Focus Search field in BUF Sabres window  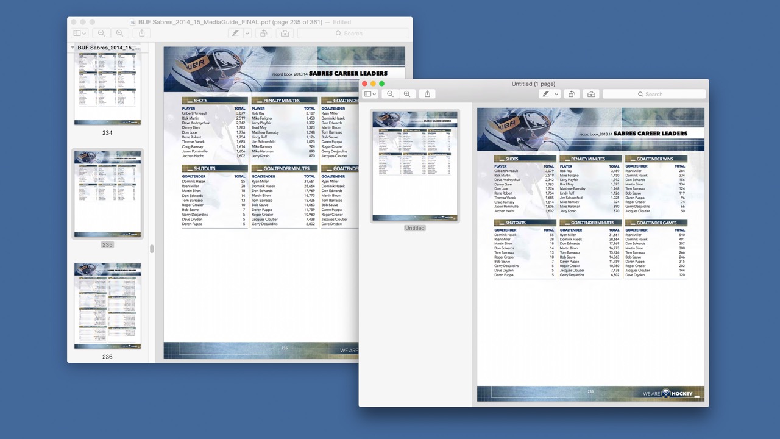pyautogui.click(x=353, y=33)
